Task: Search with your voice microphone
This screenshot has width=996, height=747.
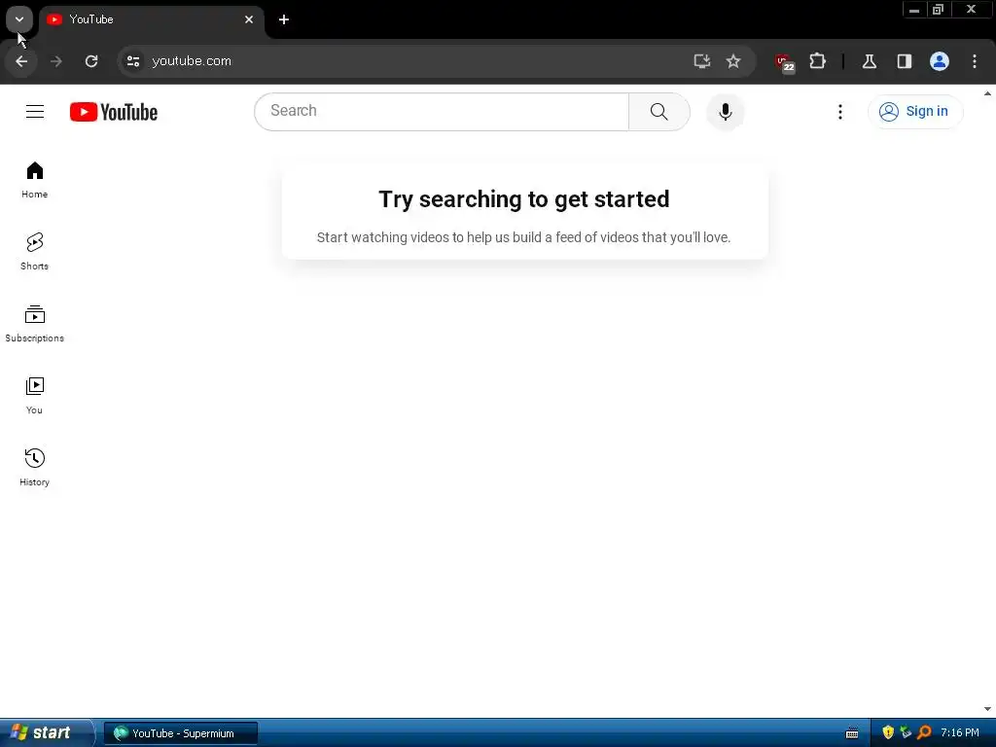Action: pyautogui.click(x=726, y=112)
